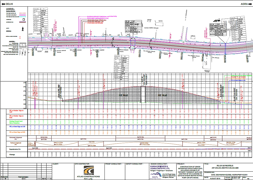Select the LEGEND heading text
The width and height of the screenshot is (253, 180).
tap(10, 9)
